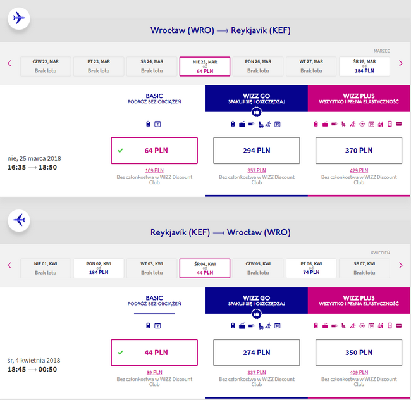This screenshot has height=400, width=411.
Task: Choose the 64 PLN BASIC outbound fare
Action: [154, 151]
